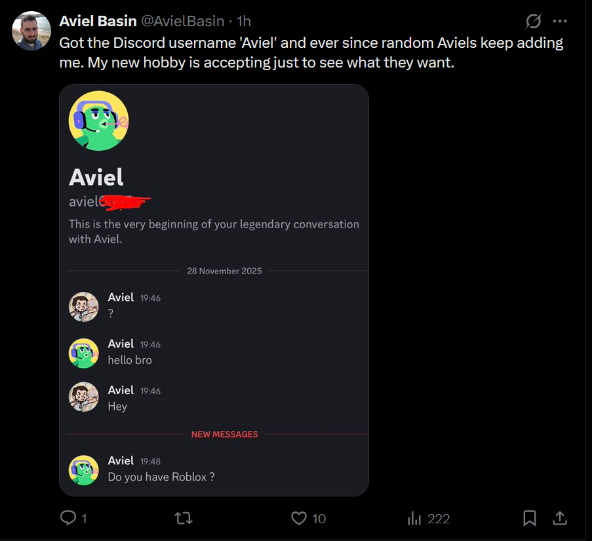This screenshot has height=541, width=592.
Task: Open the view analytics chart icon
Action: pos(414,519)
